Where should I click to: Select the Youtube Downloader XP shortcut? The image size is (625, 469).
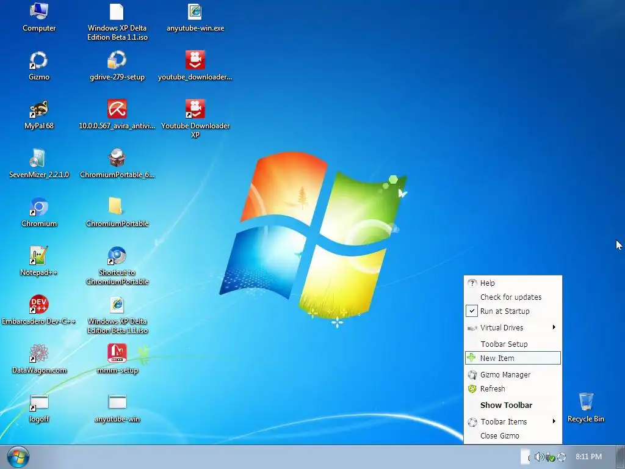click(195, 109)
